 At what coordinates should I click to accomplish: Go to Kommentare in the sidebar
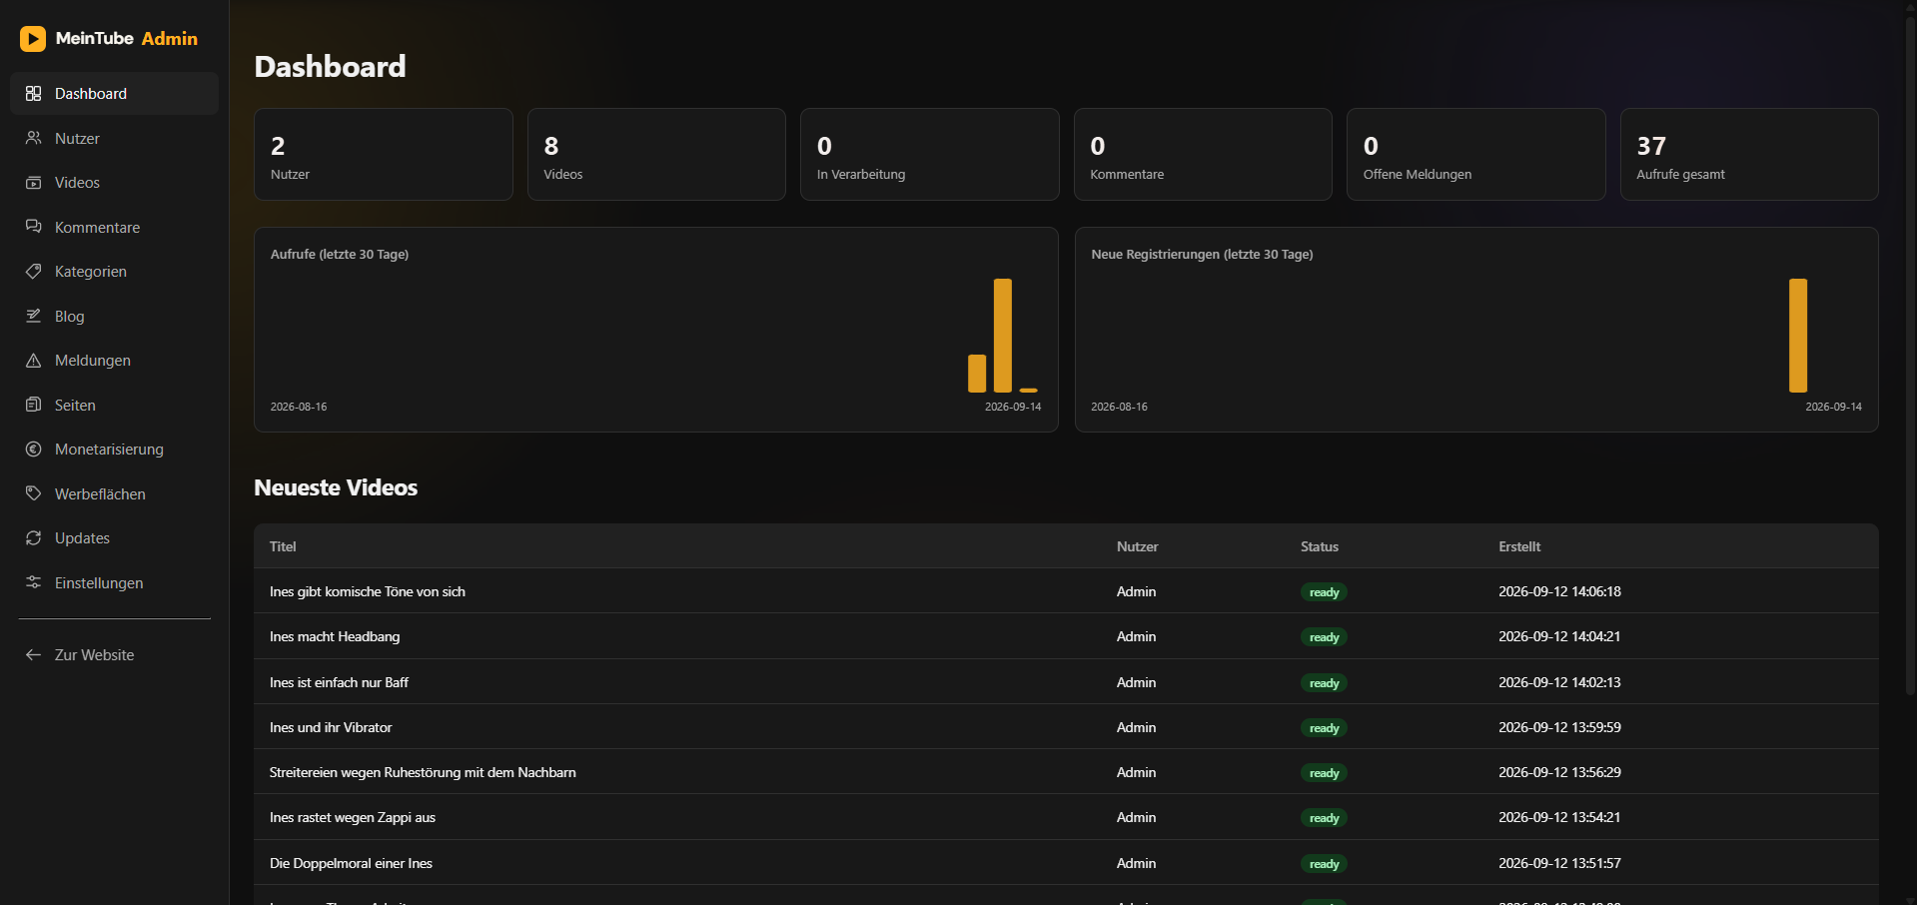point(114,227)
